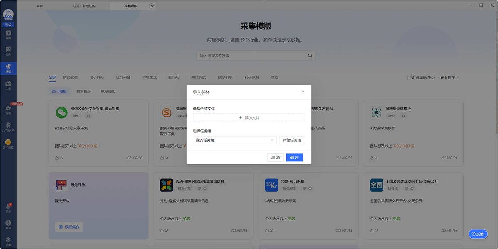Select the 全部 category tab
This screenshot has width=498, height=249.
pyautogui.click(x=52, y=78)
